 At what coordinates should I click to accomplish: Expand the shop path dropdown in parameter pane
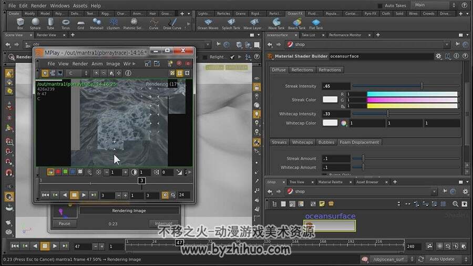[x=447, y=45]
